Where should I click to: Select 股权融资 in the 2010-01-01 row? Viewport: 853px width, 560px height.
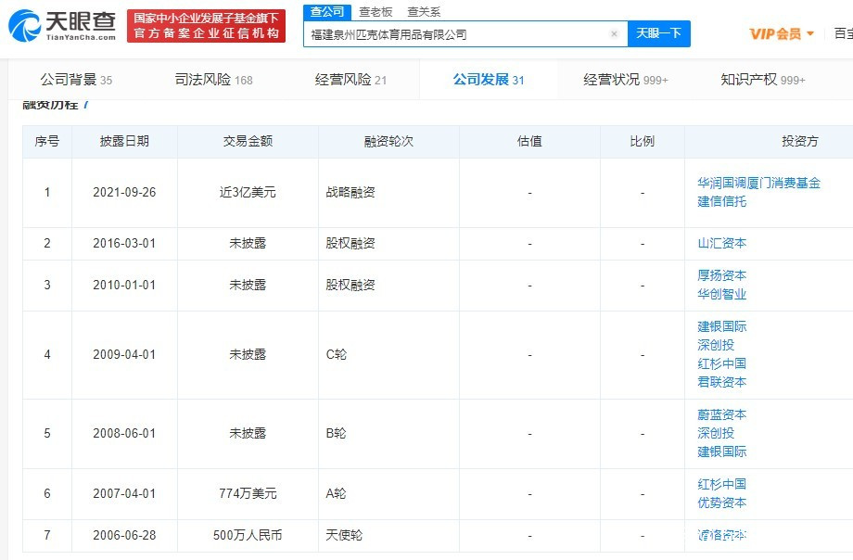350,285
